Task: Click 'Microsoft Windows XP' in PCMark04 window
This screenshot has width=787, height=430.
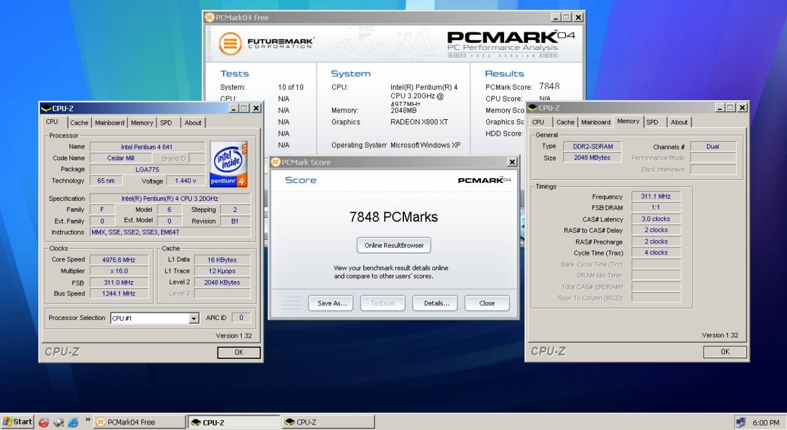Action: click(425, 145)
